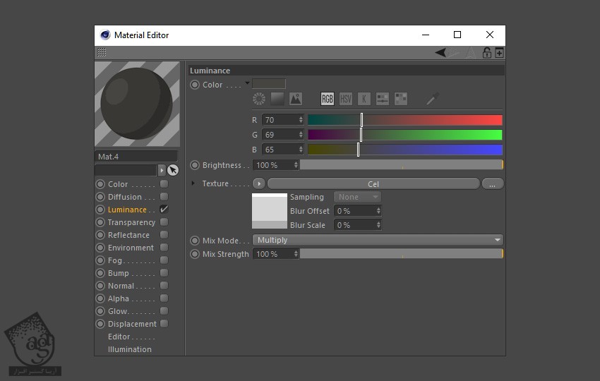Open the Editor settings in the channel list
This screenshot has width=600, height=381.
tap(119, 337)
